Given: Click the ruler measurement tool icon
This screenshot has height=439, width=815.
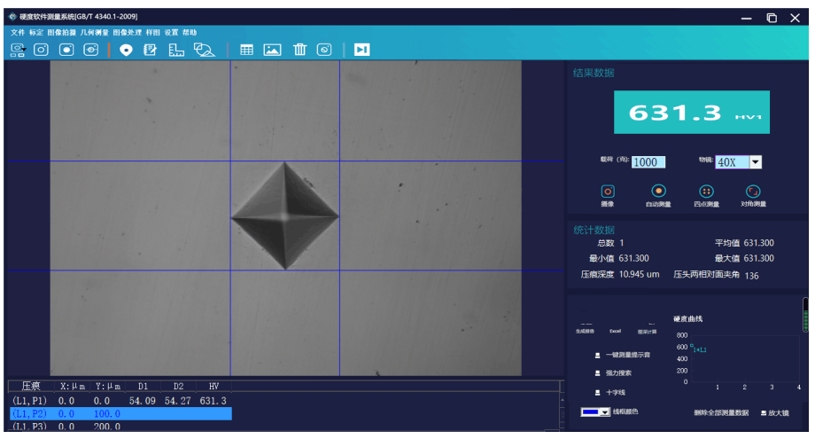Looking at the screenshot, I should (x=176, y=50).
